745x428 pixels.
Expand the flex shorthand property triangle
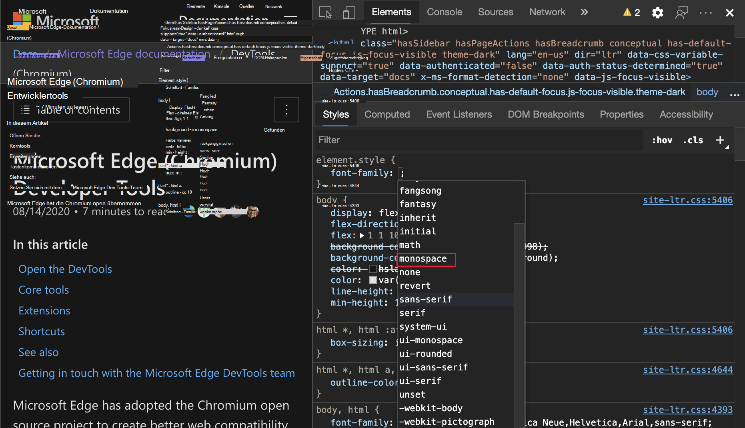(x=362, y=236)
